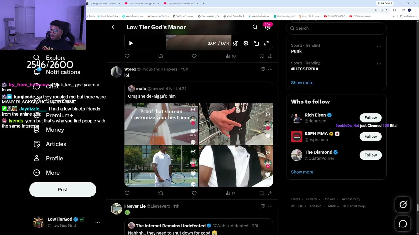
Task: Open more options for #UFCSERBIA trend
Action: (x=379, y=64)
